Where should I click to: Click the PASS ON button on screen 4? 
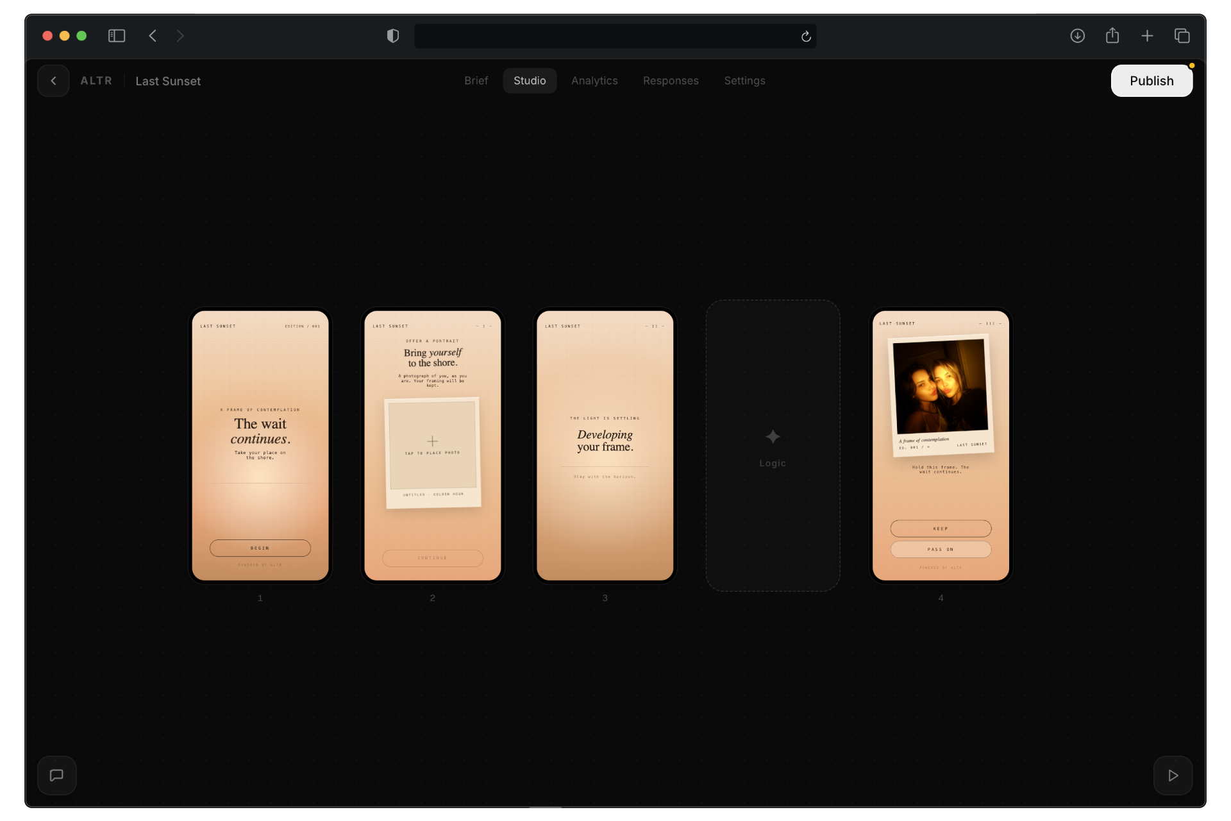point(941,550)
